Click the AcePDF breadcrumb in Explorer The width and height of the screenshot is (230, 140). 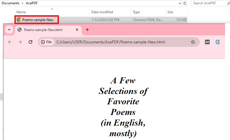[32, 3]
